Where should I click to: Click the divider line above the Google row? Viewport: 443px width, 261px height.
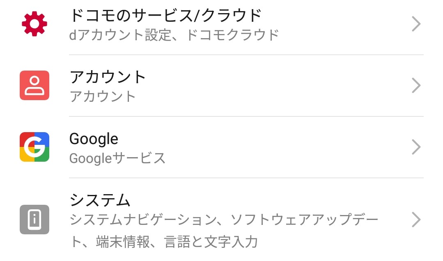tap(246, 117)
